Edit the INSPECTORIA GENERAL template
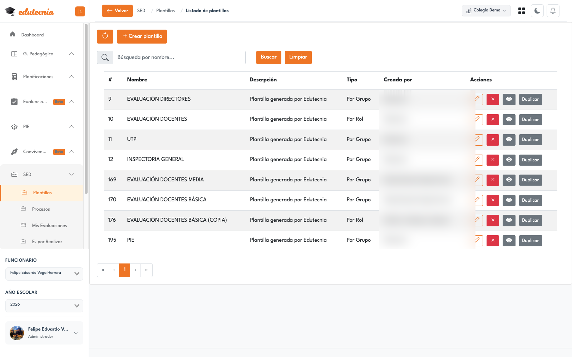 tap(478, 160)
